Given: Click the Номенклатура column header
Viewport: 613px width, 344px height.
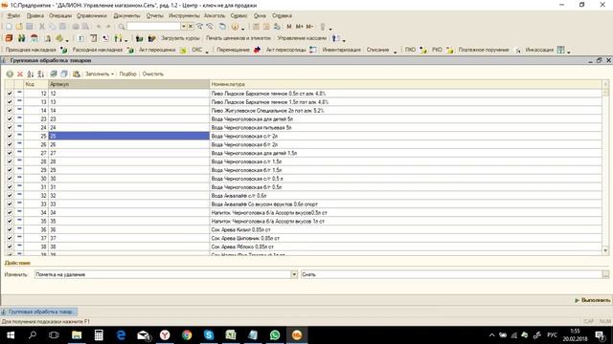Looking at the screenshot, I should (406, 84).
